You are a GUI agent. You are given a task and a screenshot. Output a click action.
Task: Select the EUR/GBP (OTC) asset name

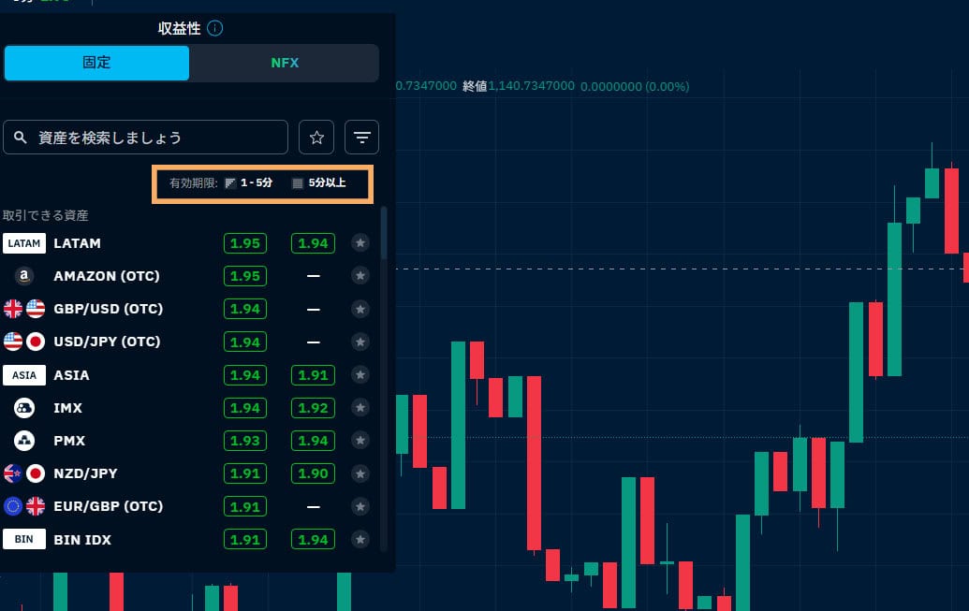pos(108,506)
